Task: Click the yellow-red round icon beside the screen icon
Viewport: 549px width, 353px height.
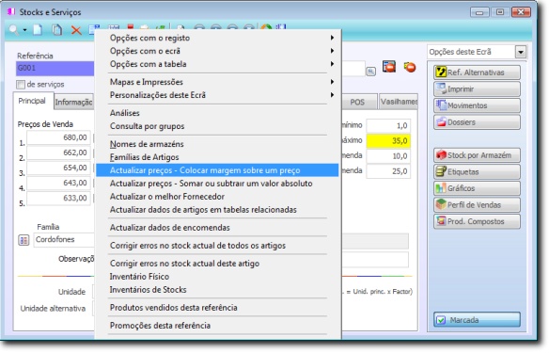Action: (x=409, y=67)
